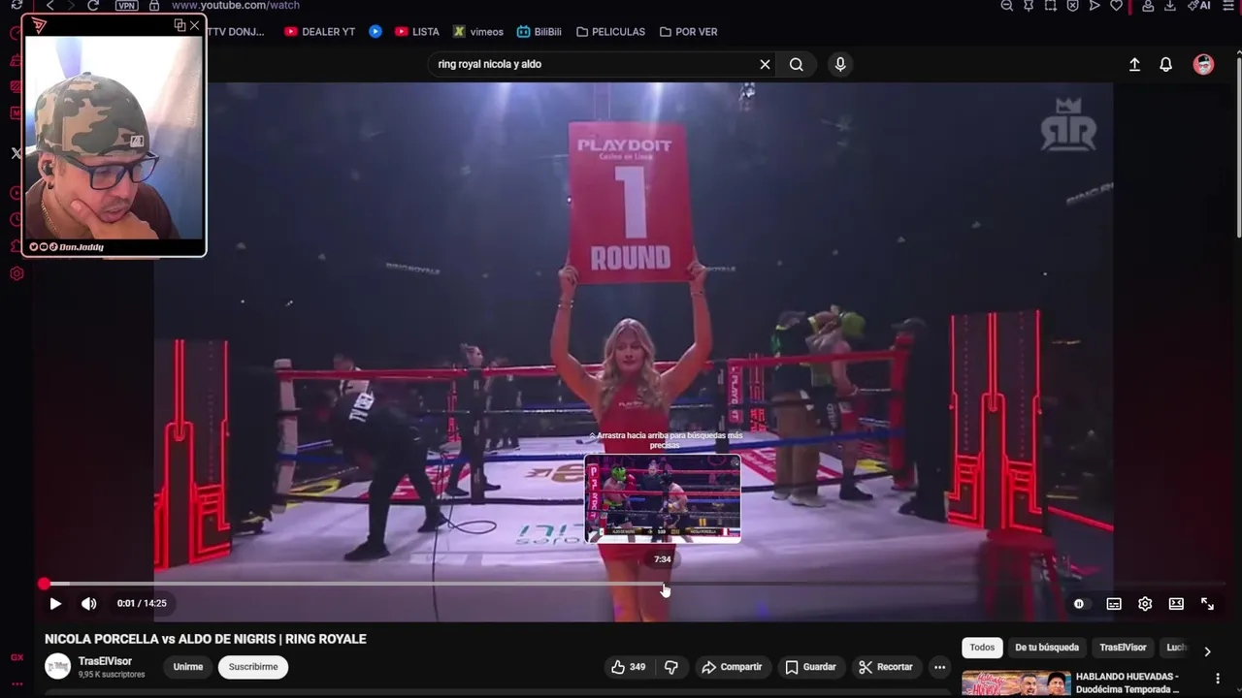1242x698 pixels.
Task: Select the Todos filter chip
Action: [x=982, y=648]
